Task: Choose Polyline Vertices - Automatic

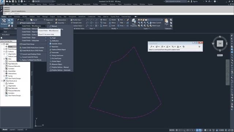Action: click(x=60, y=70)
